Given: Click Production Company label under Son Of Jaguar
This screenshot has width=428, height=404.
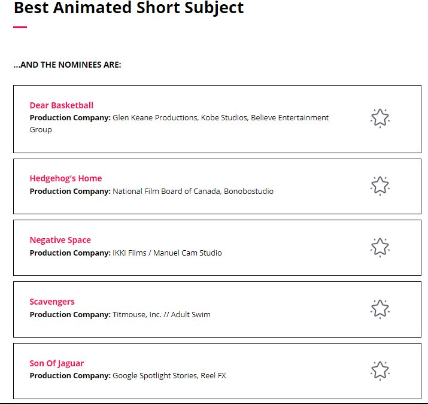Looking at the screenshot, I should click(70, 376).
